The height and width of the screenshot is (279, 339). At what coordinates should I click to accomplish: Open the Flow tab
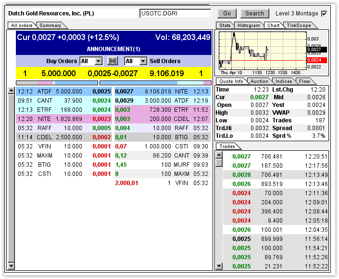[x=304, y=81]
